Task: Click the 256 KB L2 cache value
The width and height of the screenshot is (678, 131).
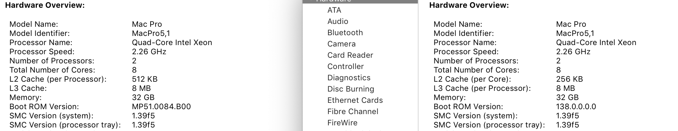Action: click(x=569, y=79)
